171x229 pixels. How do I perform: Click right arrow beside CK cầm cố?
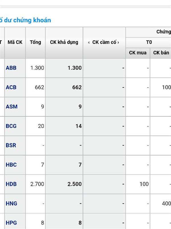point(118,42)
